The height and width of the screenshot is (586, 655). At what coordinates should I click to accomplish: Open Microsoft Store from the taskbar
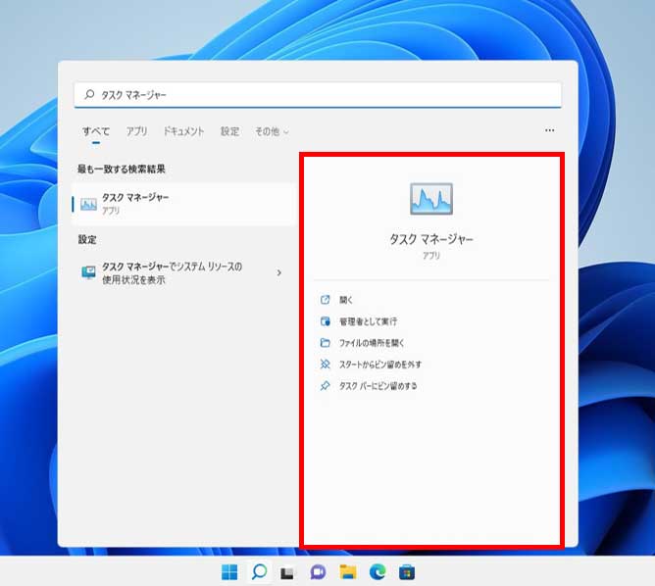pyautogui.click(x=406, y=571)
